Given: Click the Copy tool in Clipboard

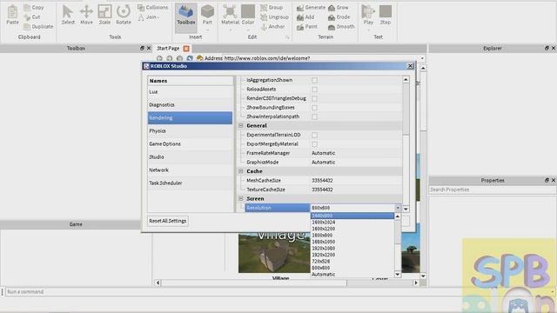Looking at the screenshot, I should tap(34, 8).
